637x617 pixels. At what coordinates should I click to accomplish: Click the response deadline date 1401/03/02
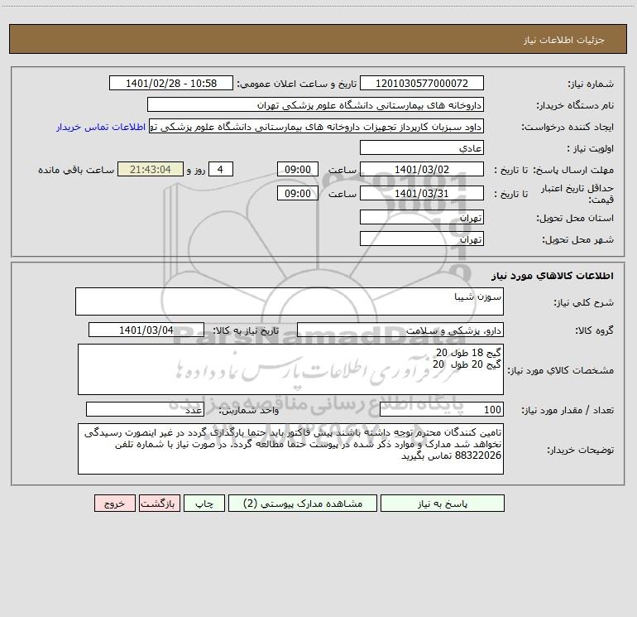pos(422,169)
